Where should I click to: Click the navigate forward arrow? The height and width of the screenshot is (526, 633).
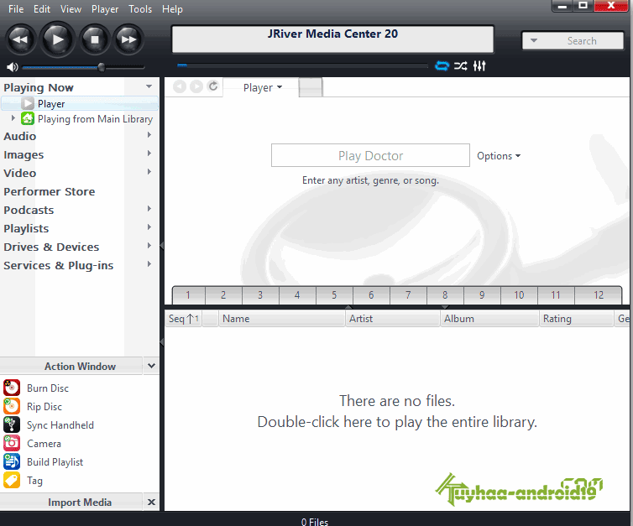click(196, 86)
